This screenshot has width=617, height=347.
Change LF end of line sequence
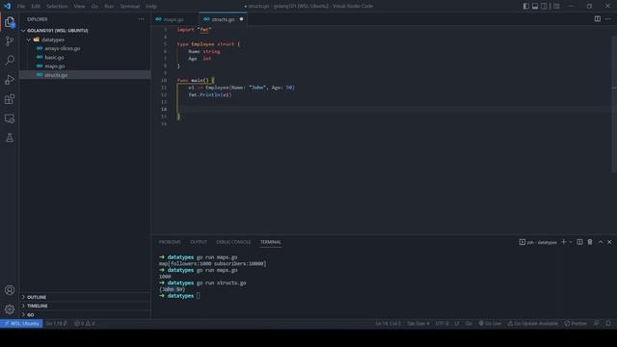(457, 324)
